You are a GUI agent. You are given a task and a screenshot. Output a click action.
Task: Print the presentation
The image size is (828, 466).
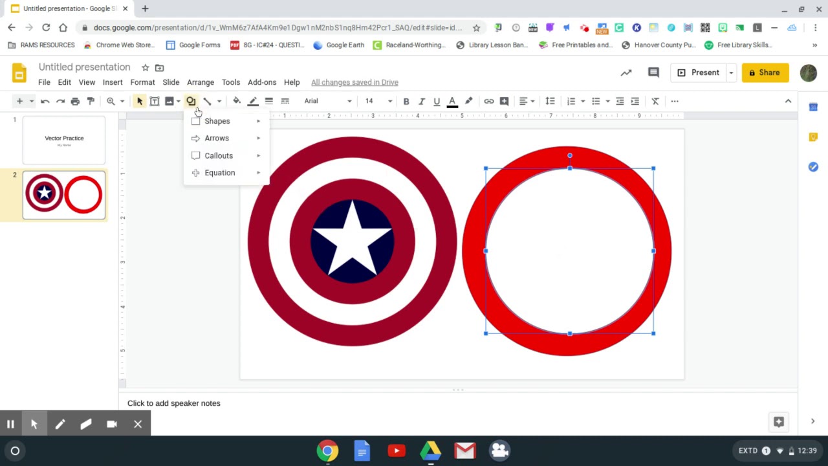tap(75, 101)
